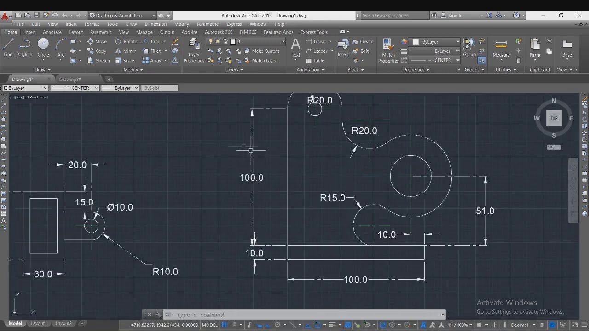
Task: Expand the Modify panel
Action: point(133,70)
